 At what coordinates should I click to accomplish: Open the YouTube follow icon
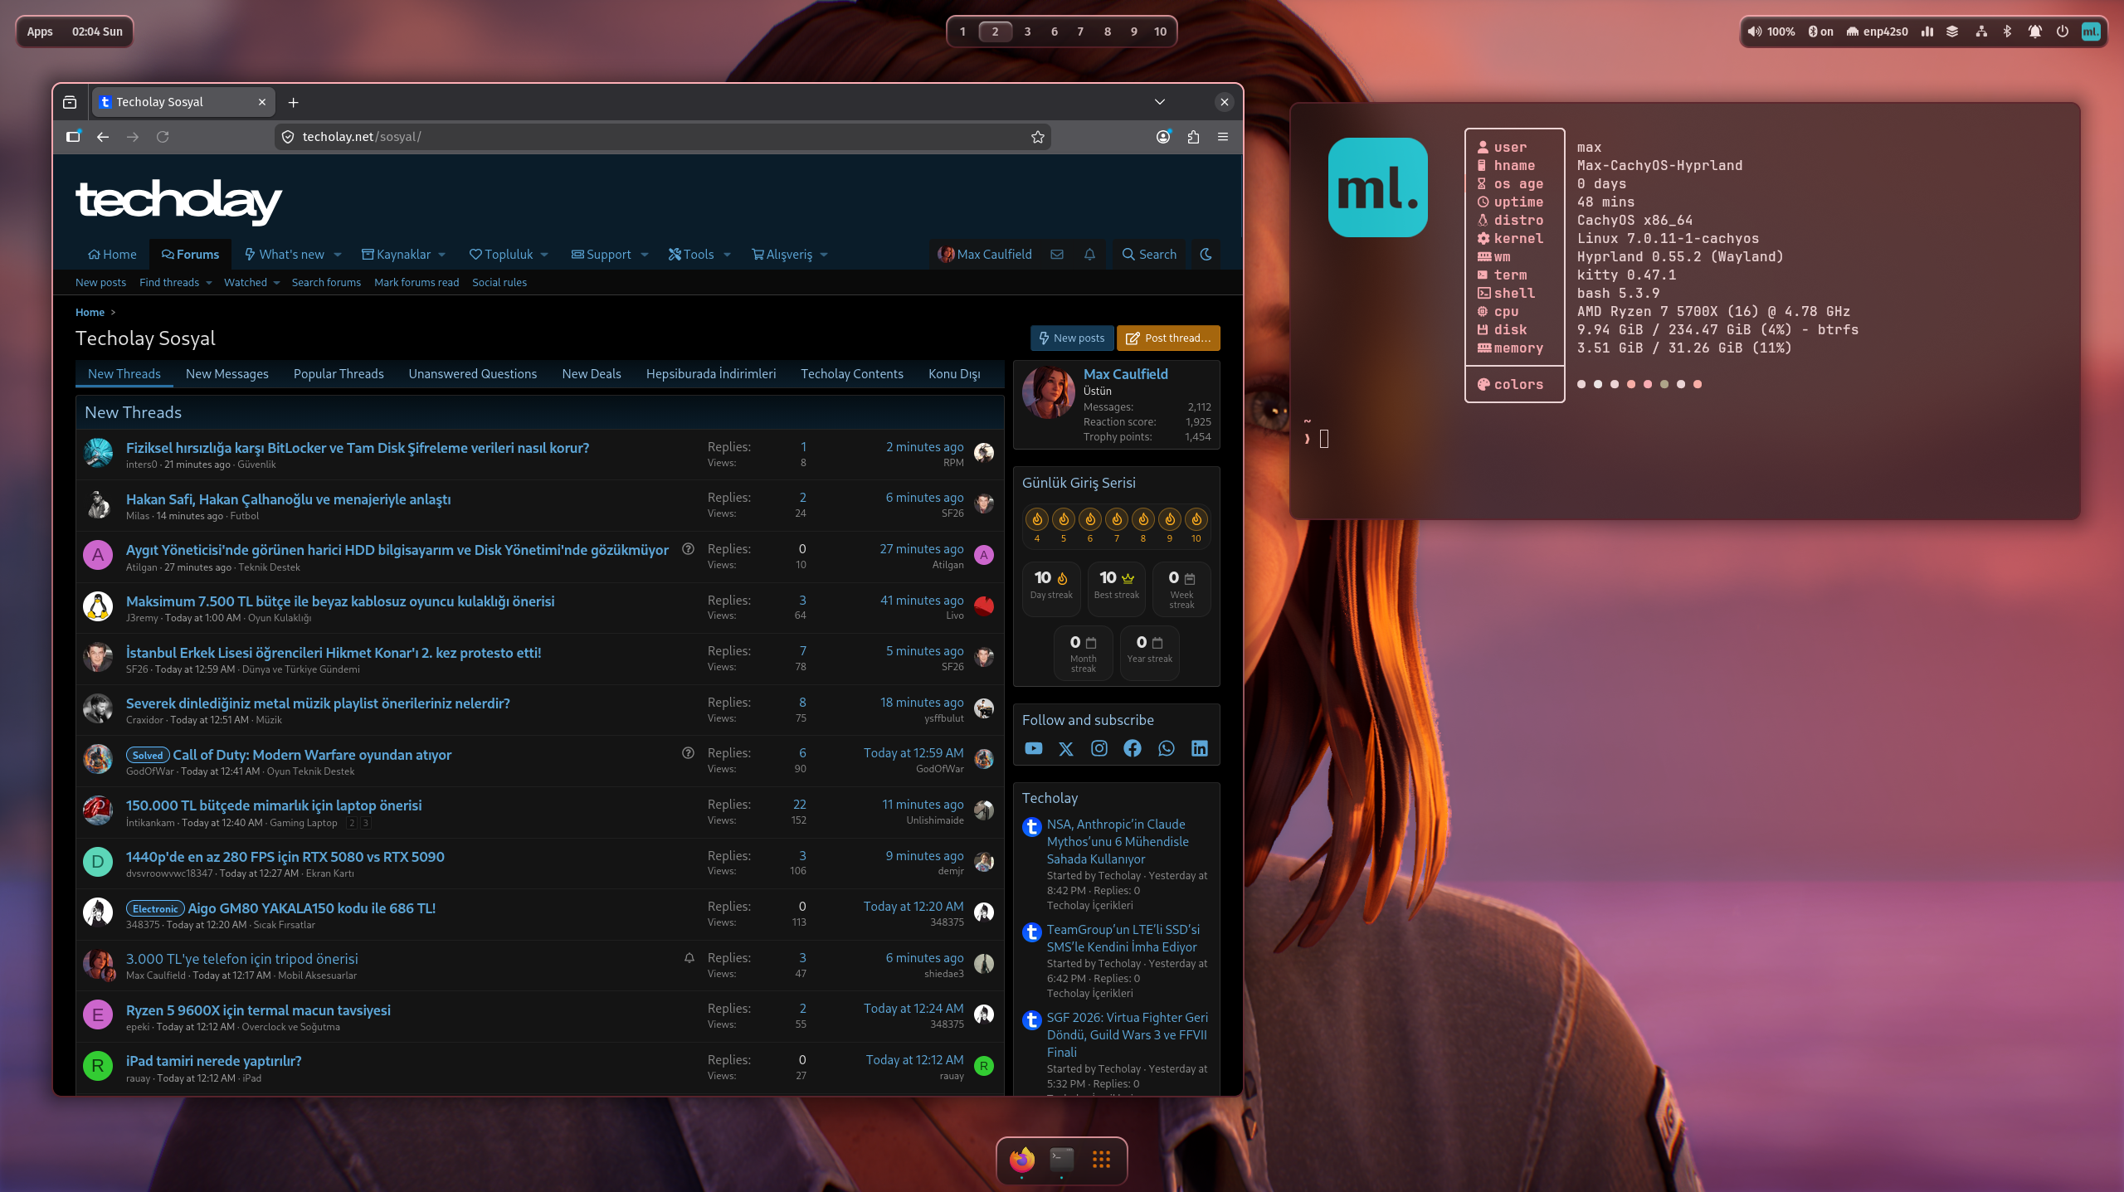(1033, 748)
